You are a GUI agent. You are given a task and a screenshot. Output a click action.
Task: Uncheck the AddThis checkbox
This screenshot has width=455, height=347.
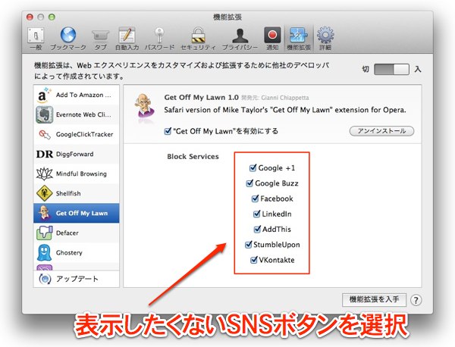[x=257, y=229]
